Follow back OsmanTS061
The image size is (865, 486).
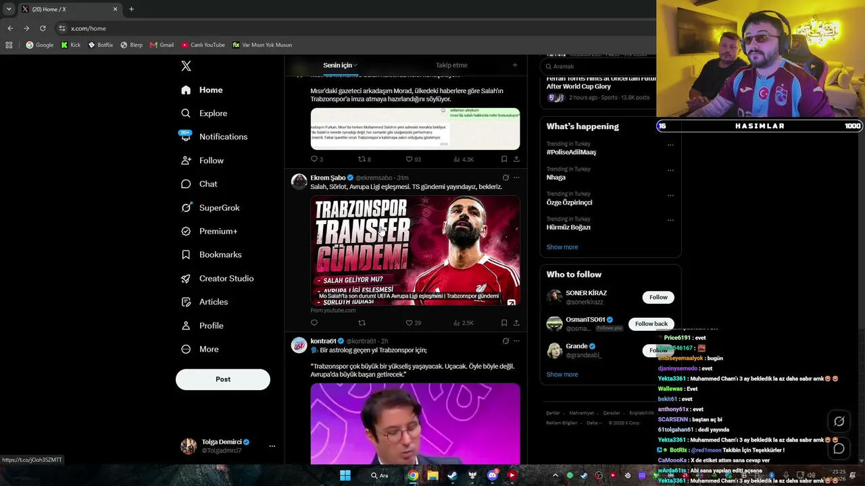pos(651,324)
